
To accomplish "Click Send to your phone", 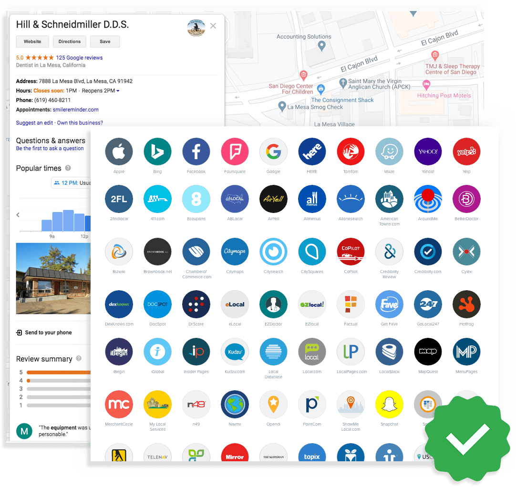I will (44, 333).
